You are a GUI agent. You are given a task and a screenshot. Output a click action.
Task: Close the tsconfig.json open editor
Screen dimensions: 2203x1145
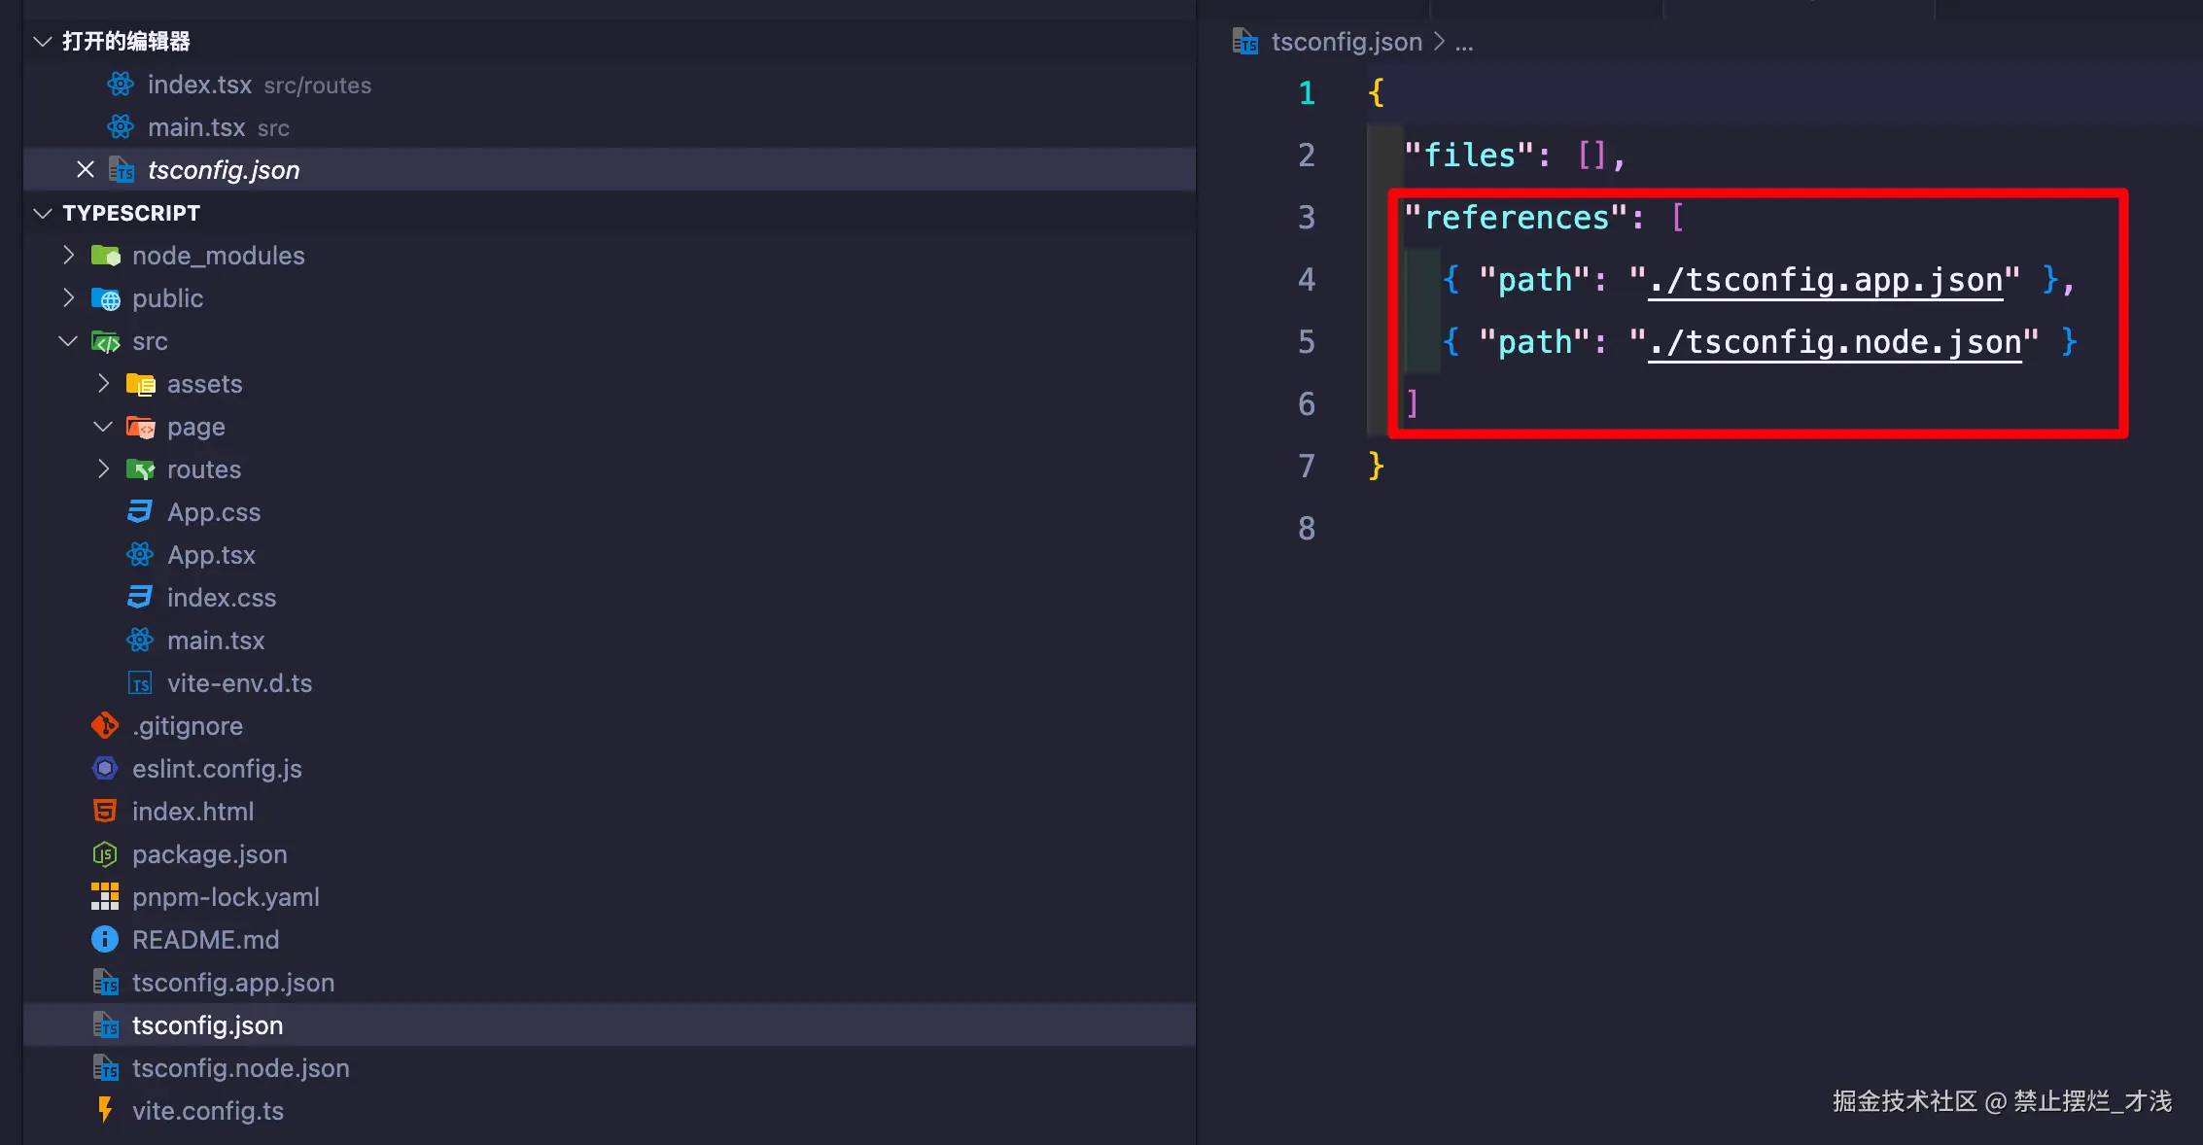pos(86,170)
